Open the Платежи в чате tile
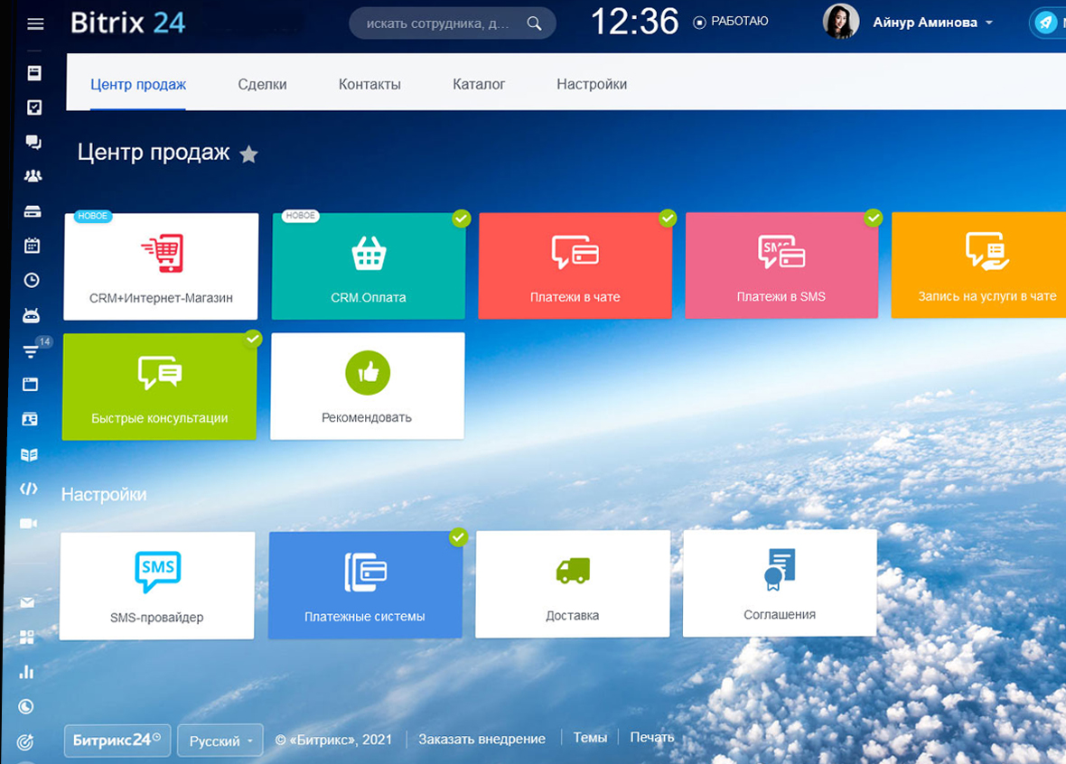The height and width of the screenshot is (764, 1066). pyautogui.click(x=575, y=266)
